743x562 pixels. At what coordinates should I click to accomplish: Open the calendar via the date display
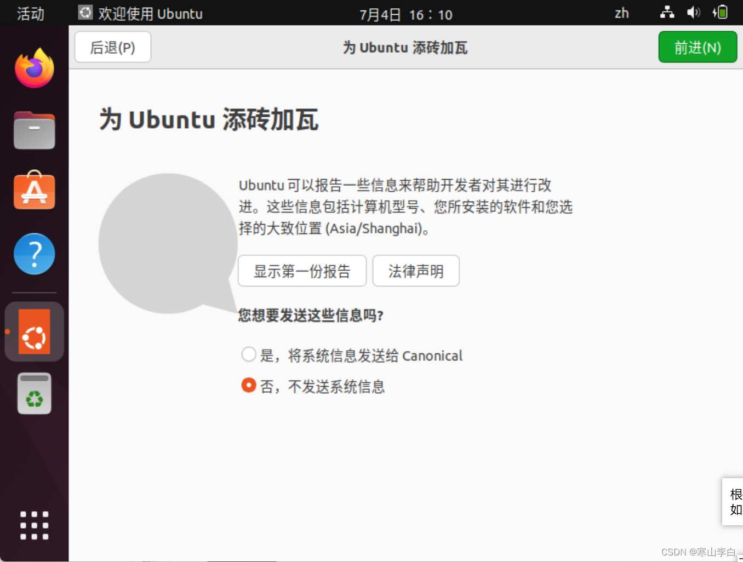coord(405,14)
